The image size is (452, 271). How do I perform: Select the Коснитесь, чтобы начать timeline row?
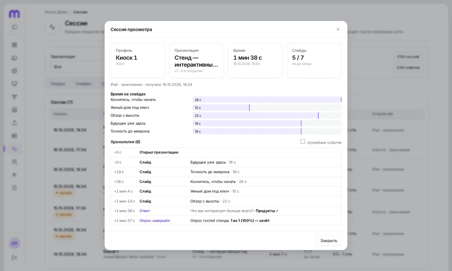tap(226, 182)
